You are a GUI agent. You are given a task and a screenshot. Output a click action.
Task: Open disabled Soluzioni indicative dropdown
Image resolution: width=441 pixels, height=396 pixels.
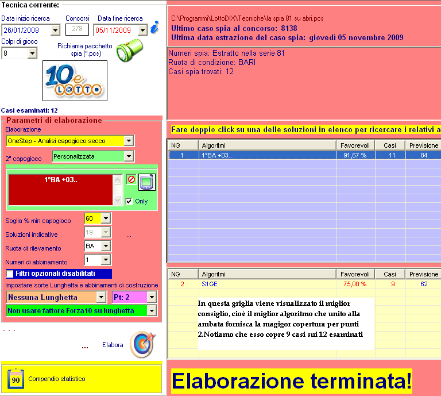point(106,232)
